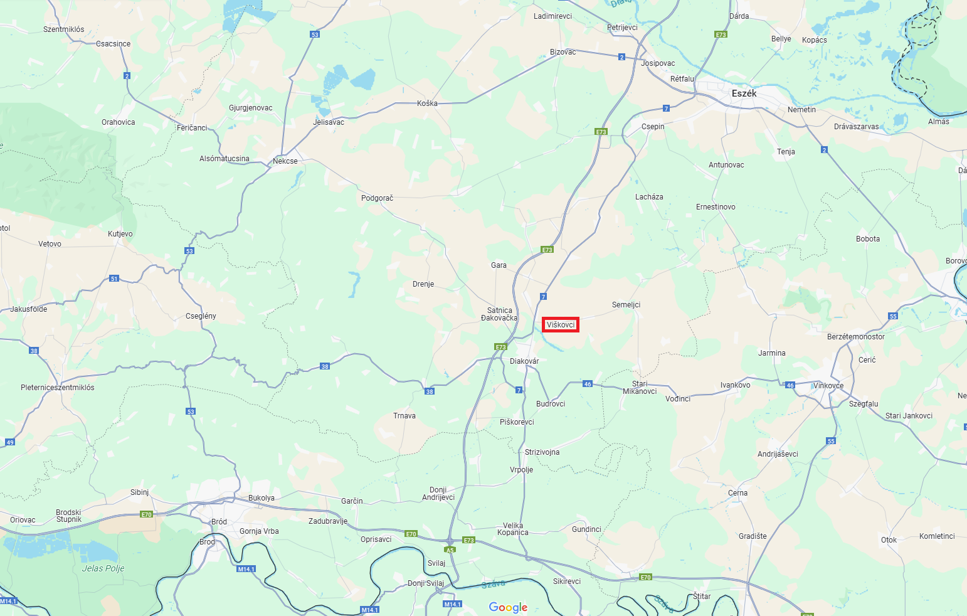Click the Jelas Polje area label

[103, 568]
